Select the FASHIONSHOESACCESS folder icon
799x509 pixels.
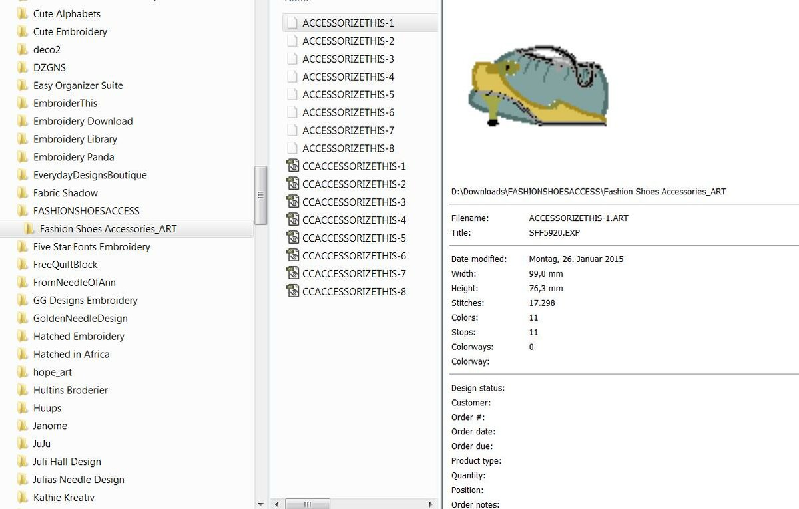(23, 211)
